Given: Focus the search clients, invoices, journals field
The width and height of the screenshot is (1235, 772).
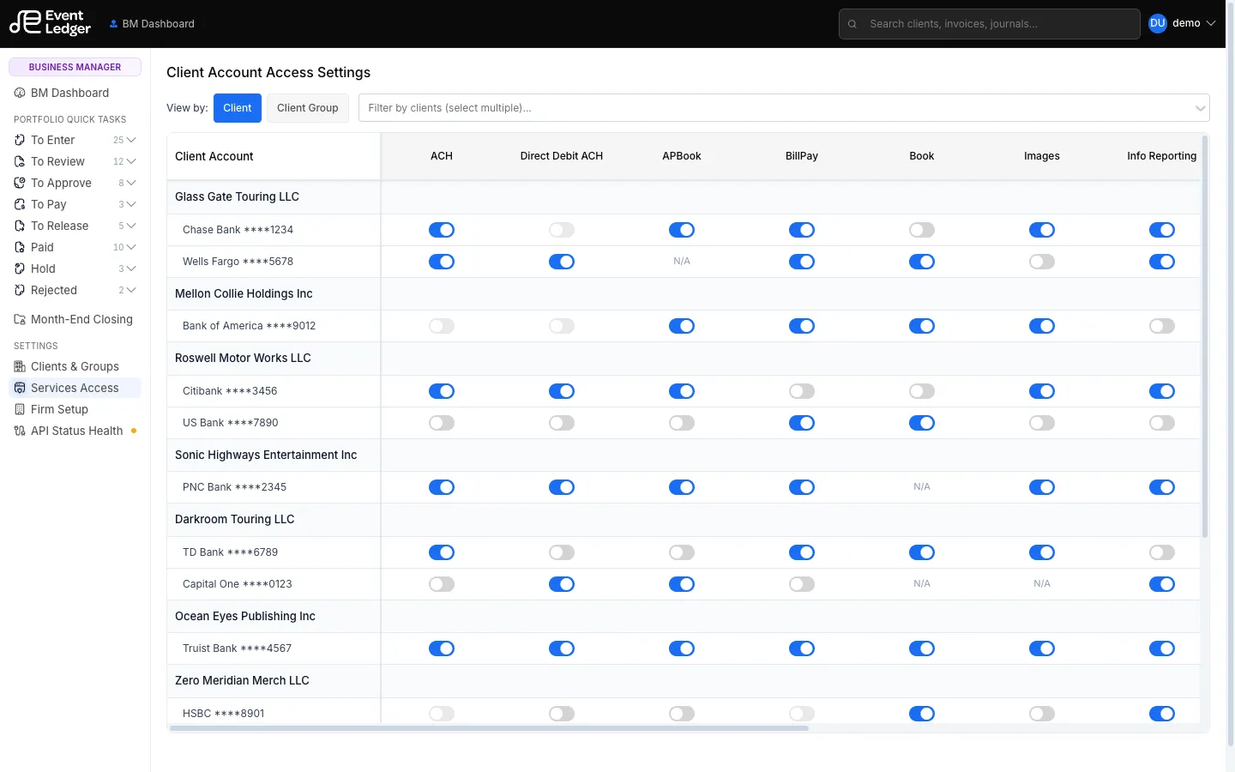Looking at the screenshot, I should [x=990, y=24].
